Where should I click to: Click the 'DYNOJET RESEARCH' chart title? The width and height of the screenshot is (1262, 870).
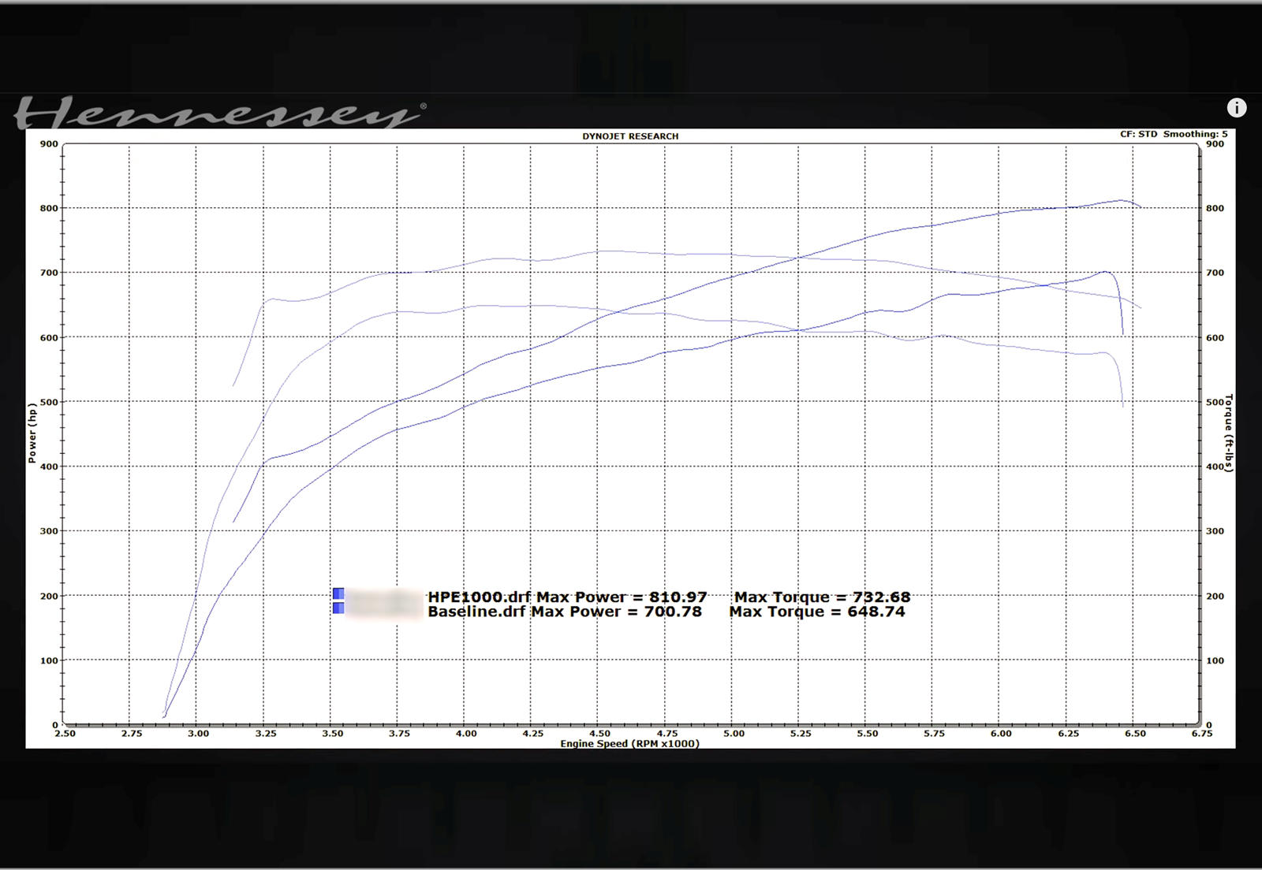(630, 136)
